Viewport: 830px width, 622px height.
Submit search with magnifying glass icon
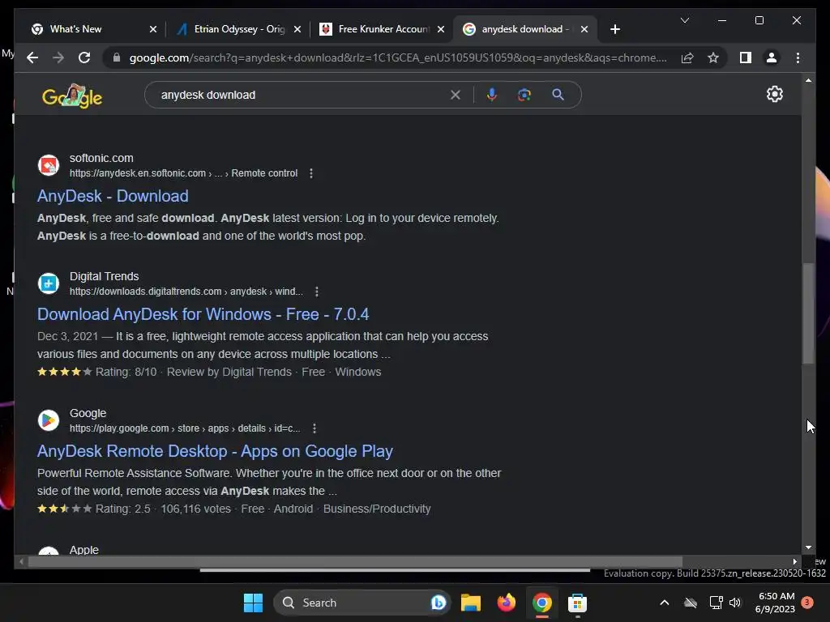[x=558, y=95]
